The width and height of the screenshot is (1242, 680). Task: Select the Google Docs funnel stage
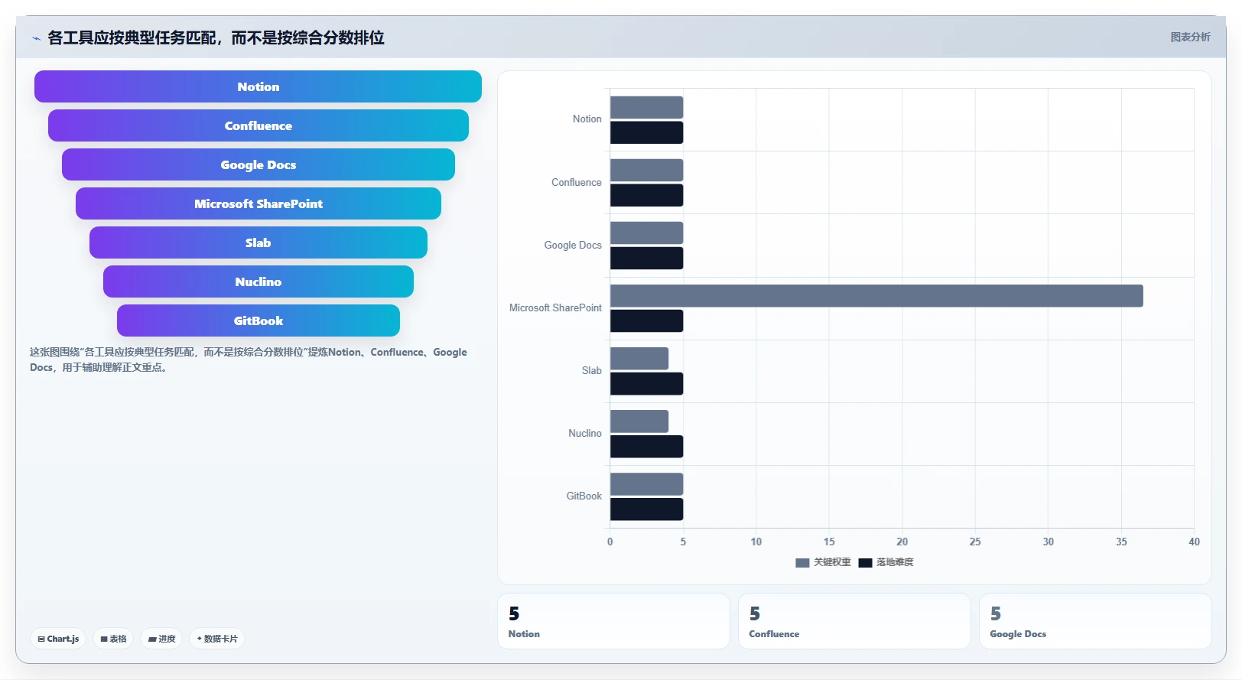pos(258,164)
